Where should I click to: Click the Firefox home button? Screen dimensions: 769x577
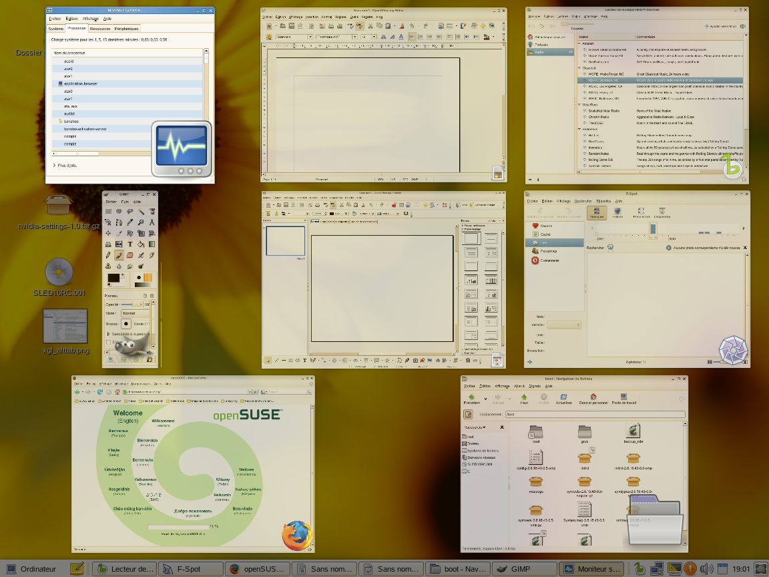(x=117, y=391)
